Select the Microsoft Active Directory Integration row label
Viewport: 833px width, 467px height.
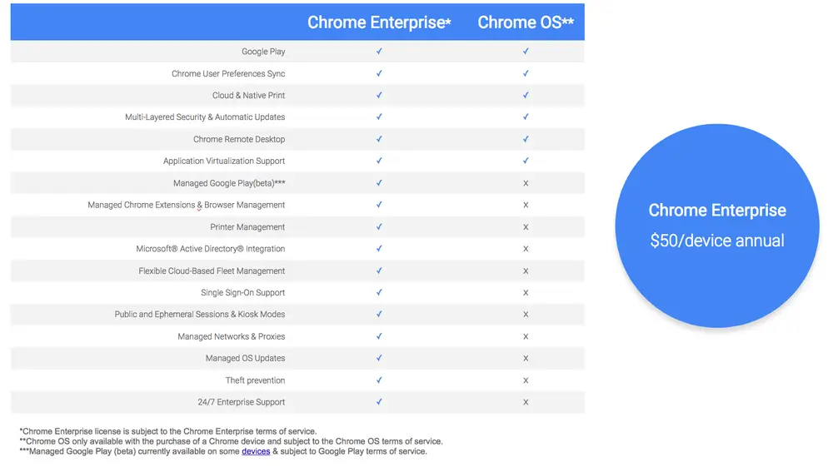point(211,249)
